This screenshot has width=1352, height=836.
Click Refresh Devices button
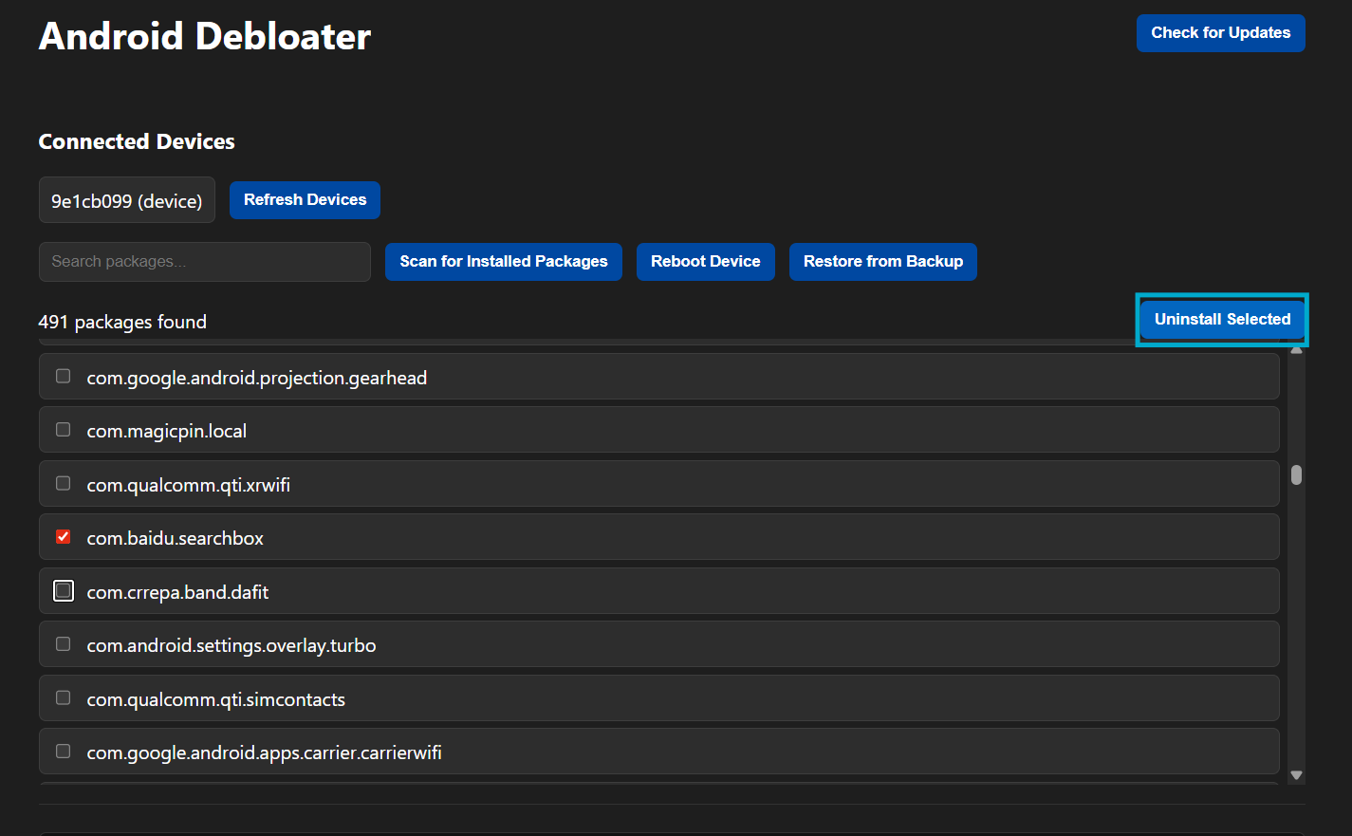(x=305, y=200)
